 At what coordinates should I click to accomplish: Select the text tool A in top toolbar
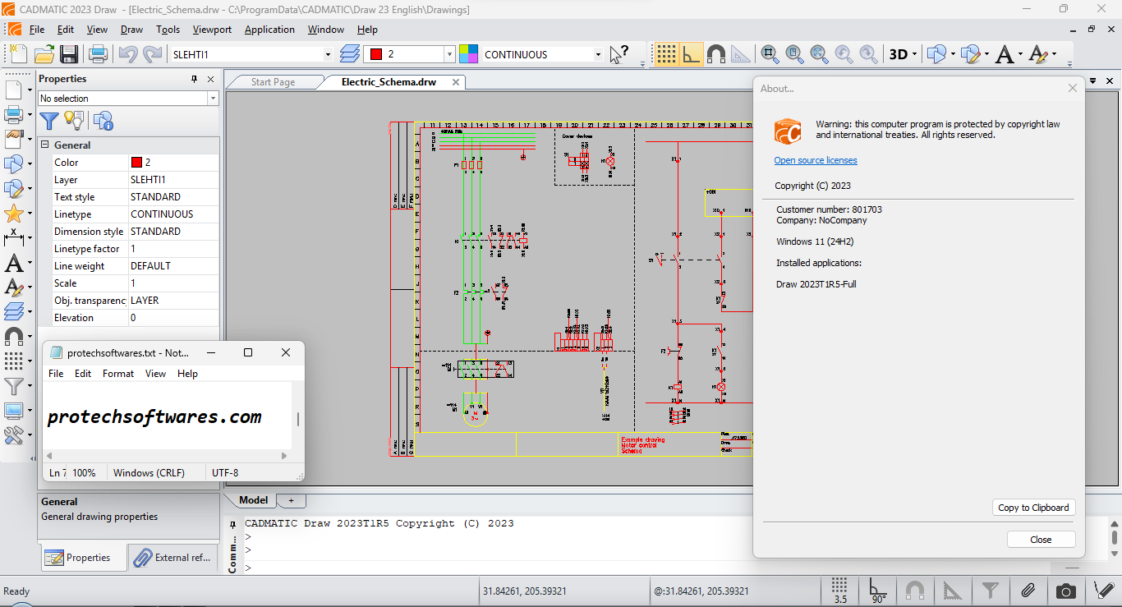(x=1005, y=54)
